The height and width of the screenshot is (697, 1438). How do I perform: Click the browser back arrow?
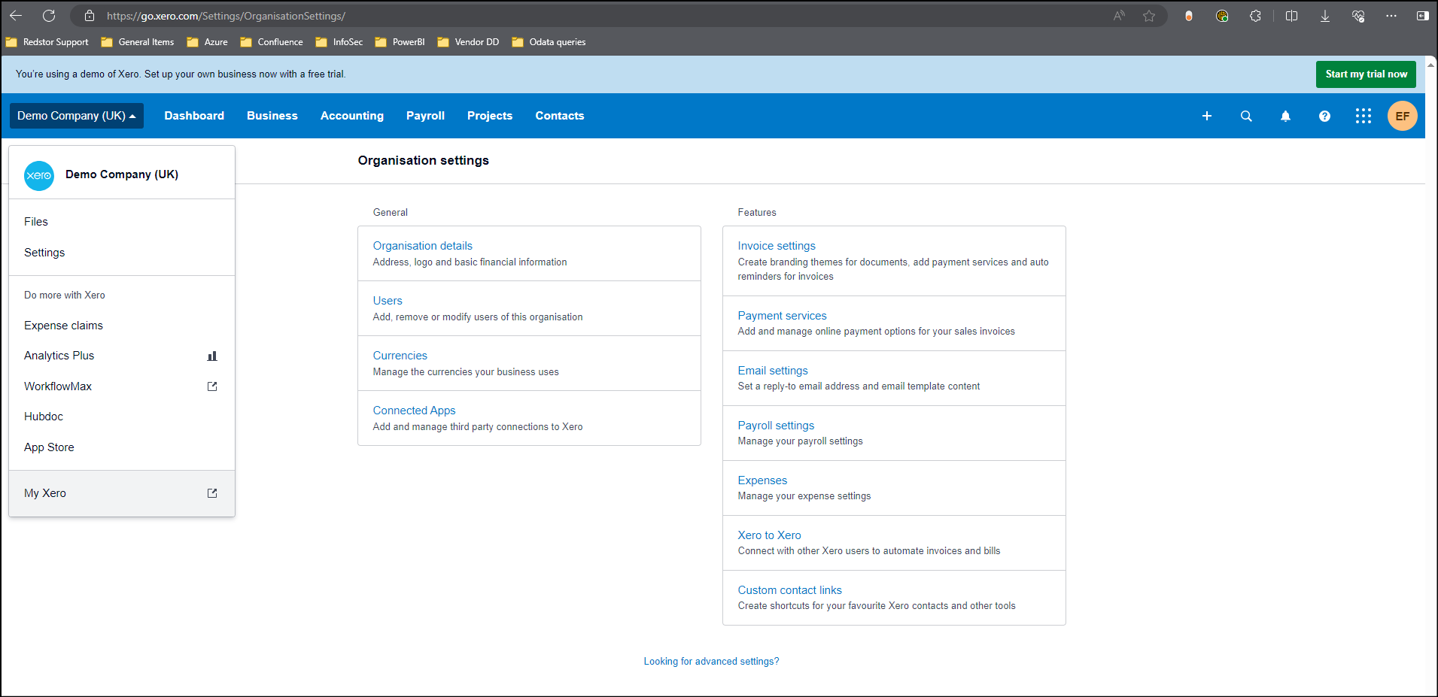point(16,16)
